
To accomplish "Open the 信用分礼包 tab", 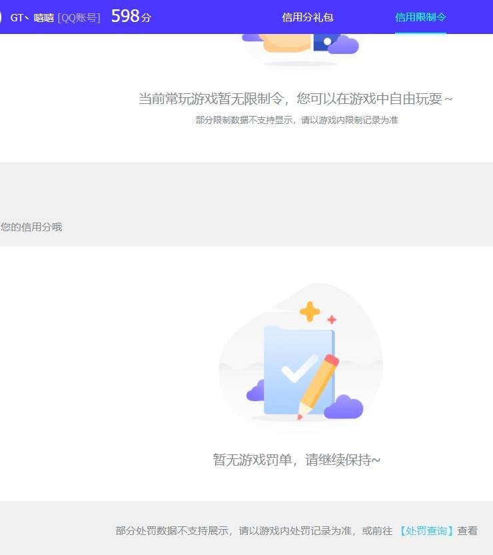I will (308, 17).
